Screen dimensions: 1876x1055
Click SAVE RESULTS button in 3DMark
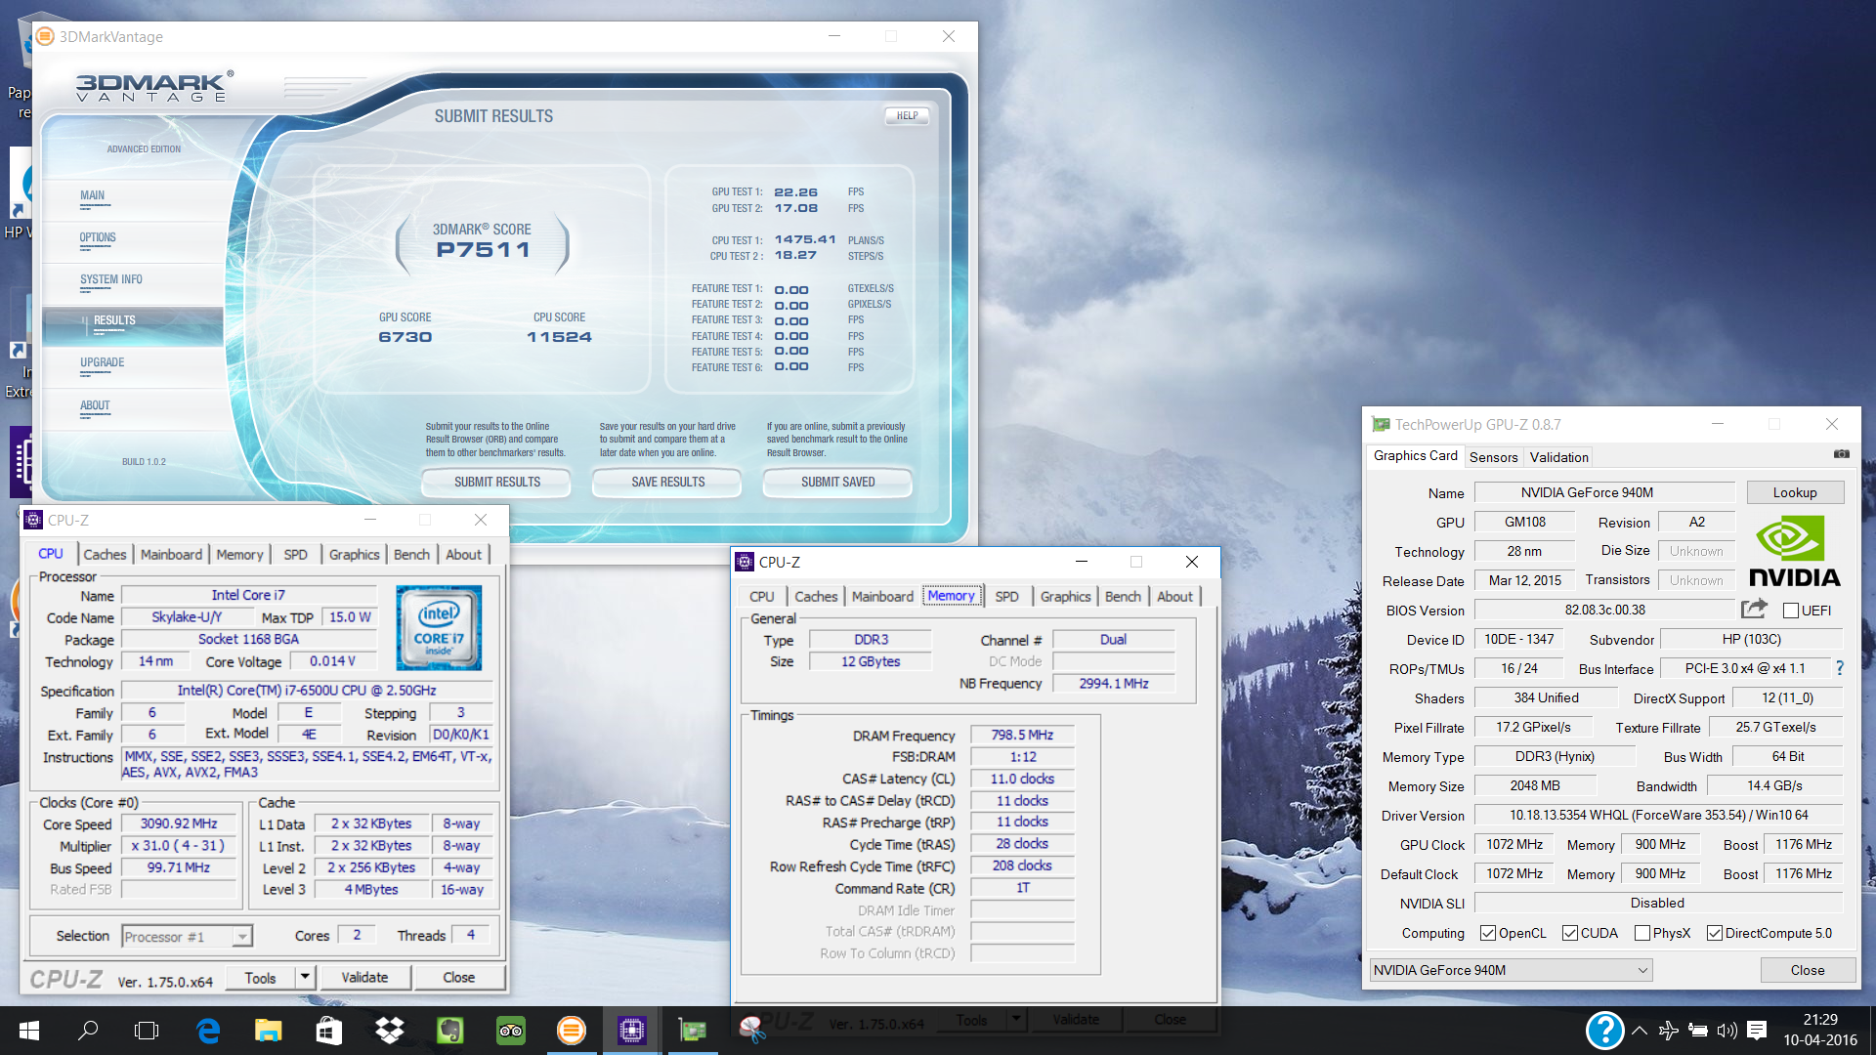667,482
